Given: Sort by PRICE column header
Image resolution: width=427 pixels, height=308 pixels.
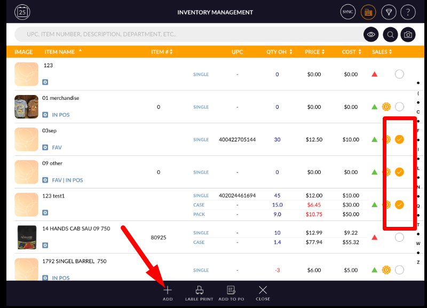Looking at the screenshot, I should (x=314, y=52).
